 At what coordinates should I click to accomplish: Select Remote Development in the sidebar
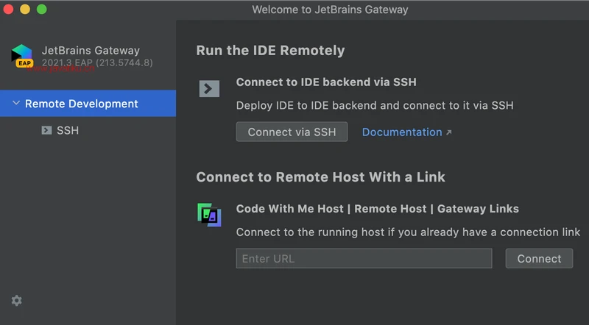coord(88,103)
